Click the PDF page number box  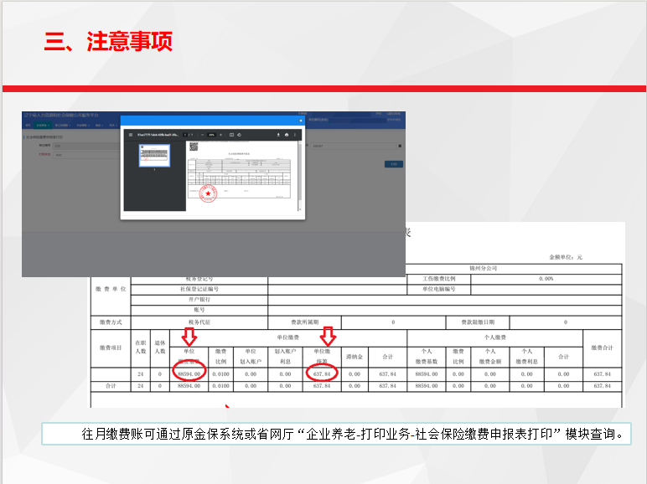[x=186, y=135]
